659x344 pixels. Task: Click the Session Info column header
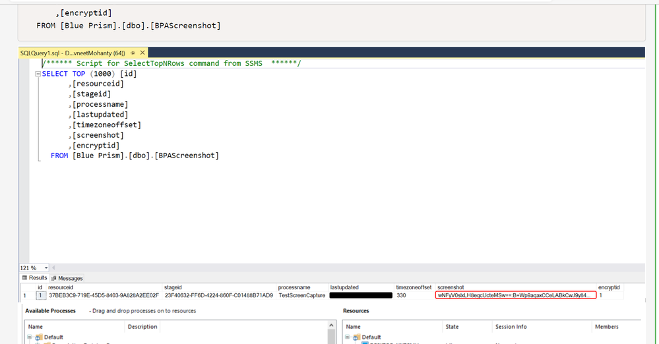click(511, 327)
